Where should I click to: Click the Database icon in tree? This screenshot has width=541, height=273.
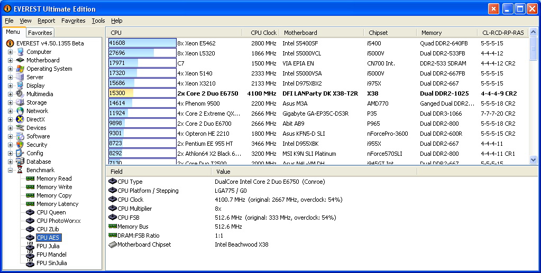pos(20,162)
